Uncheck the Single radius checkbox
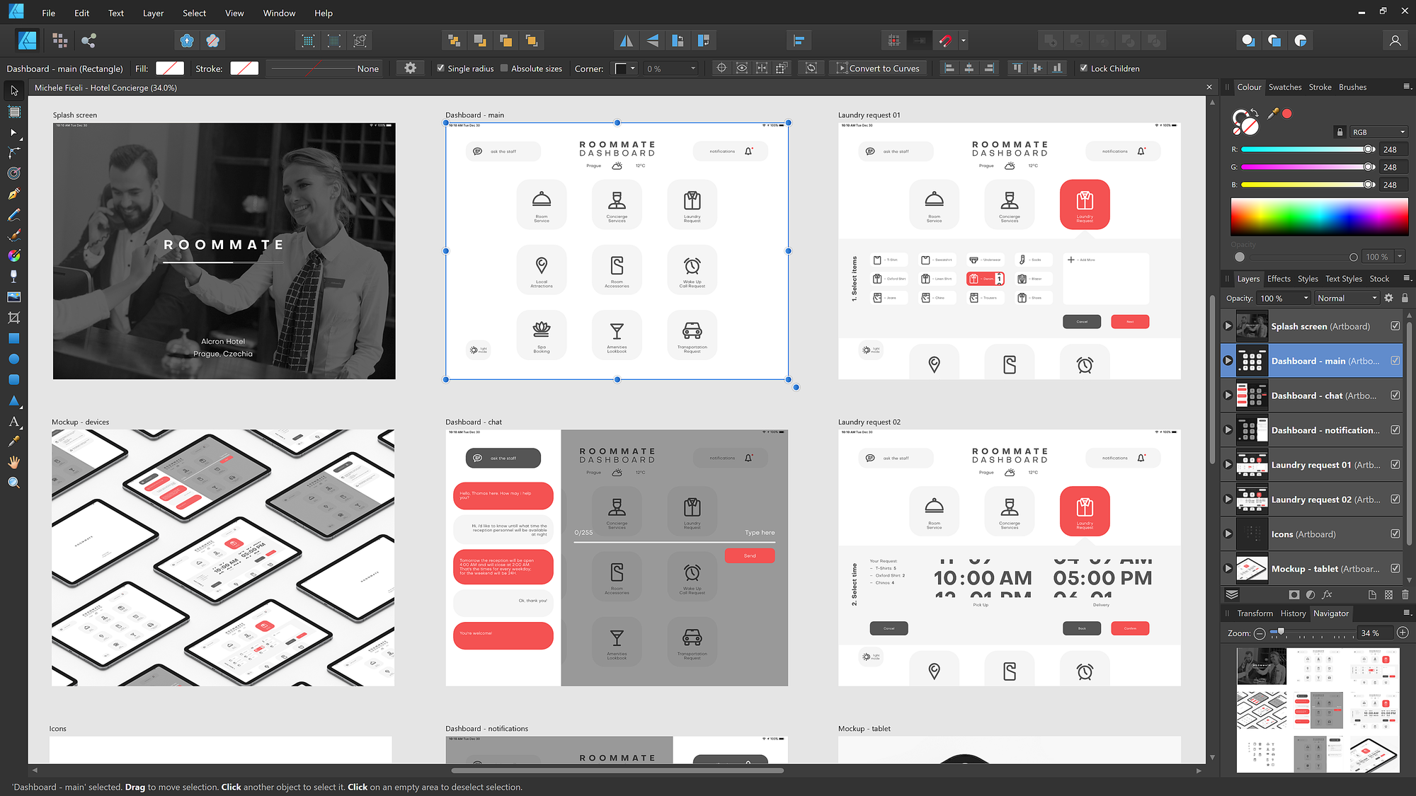 tap(441, 69)
